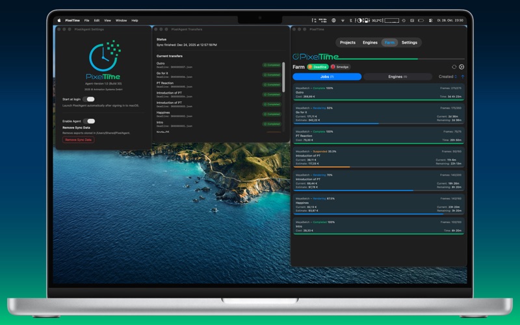Open the Introduction of PT job at 70%
This screenshot has width=520, height=325.
378,181
